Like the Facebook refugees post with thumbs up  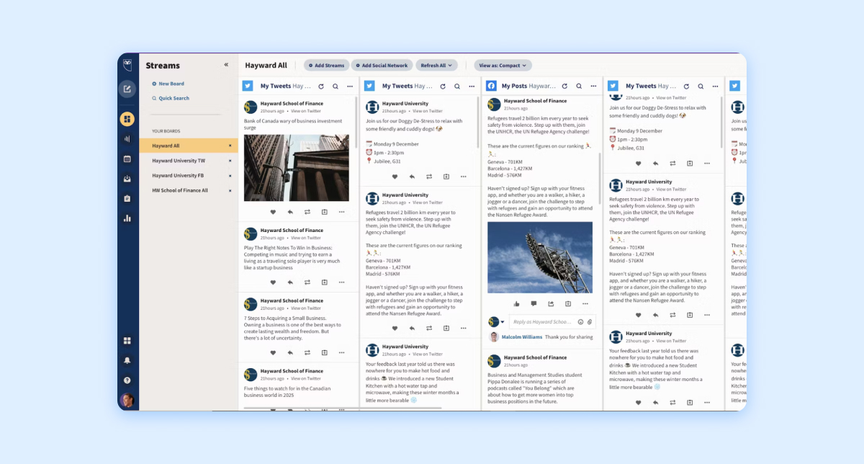(516, 304)
